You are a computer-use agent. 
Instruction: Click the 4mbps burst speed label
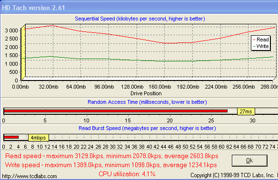[x=38, y=138]
